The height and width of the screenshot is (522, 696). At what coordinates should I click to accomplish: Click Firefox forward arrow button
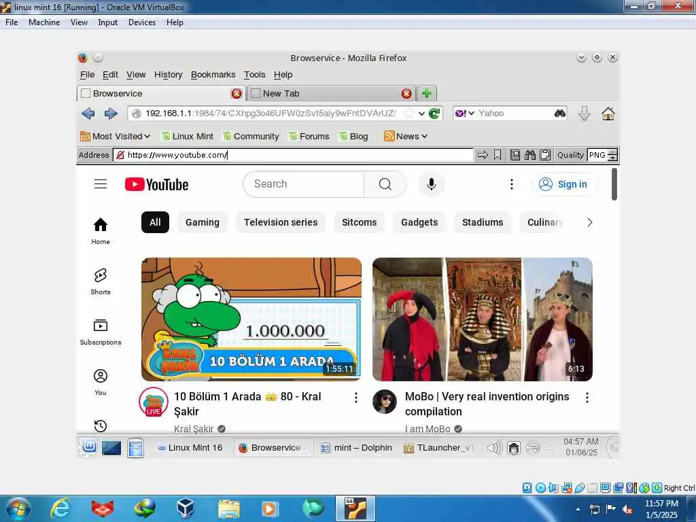pos(111,114)
